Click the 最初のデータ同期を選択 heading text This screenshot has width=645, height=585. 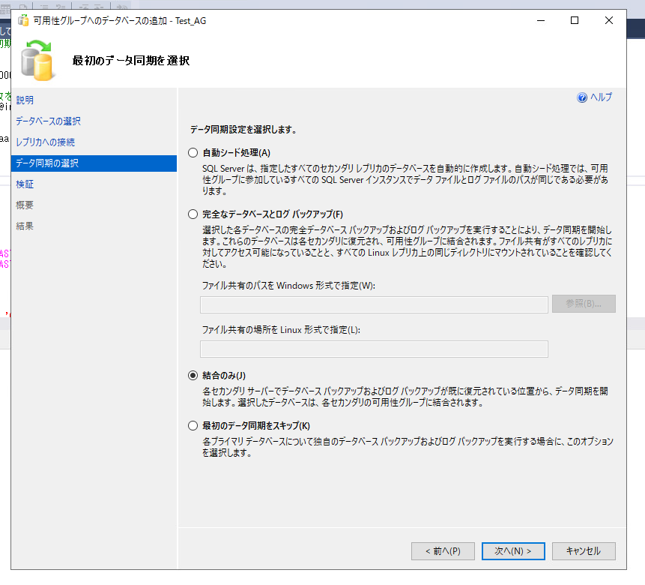[131, 61]
